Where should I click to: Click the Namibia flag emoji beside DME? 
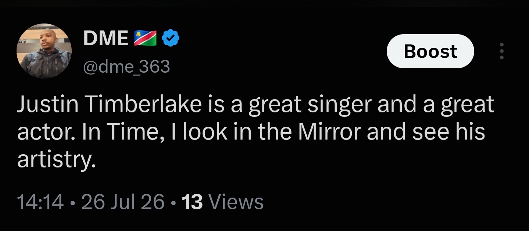[144, 39]
